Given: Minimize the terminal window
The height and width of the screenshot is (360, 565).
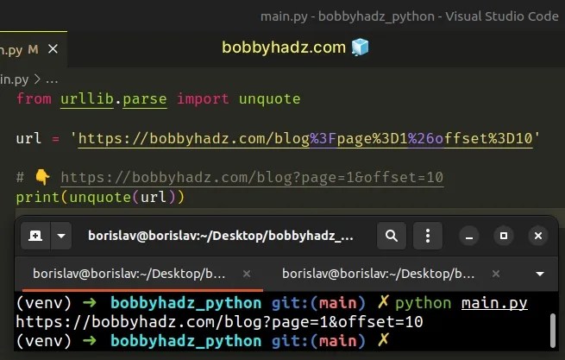Looking at the screenshot, I should pyautogui.click(x=469, y=236).
